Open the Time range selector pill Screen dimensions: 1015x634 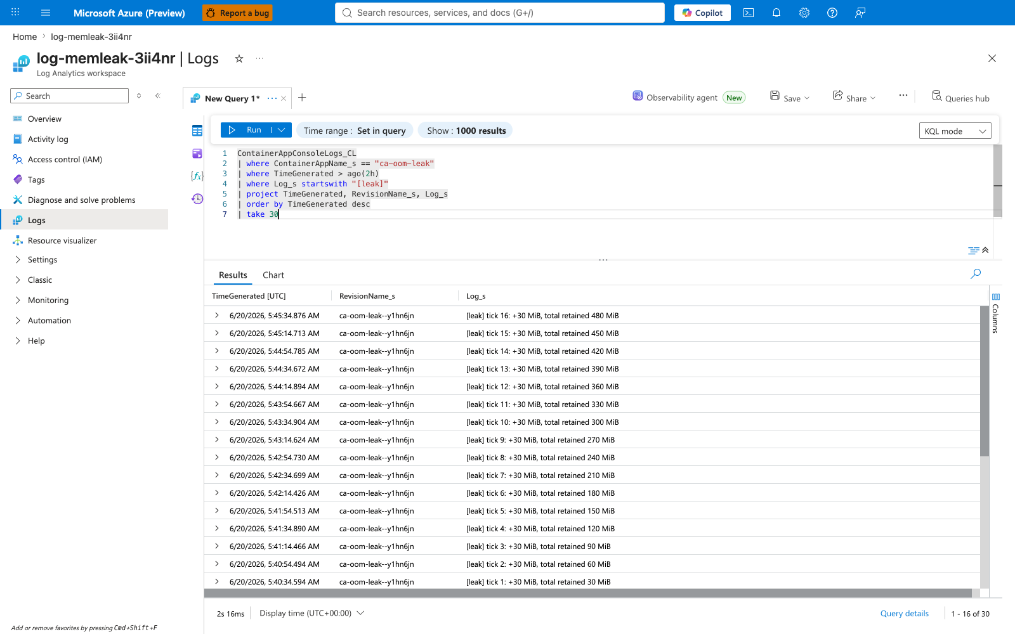point(355,131)
